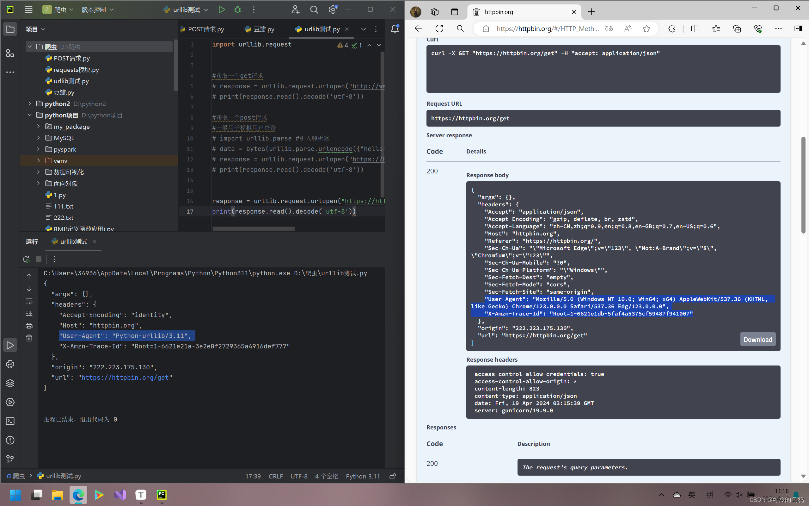Rerun urllib测试 in Run panel

point(26,259)
